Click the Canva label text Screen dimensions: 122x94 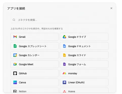point(22,82)
